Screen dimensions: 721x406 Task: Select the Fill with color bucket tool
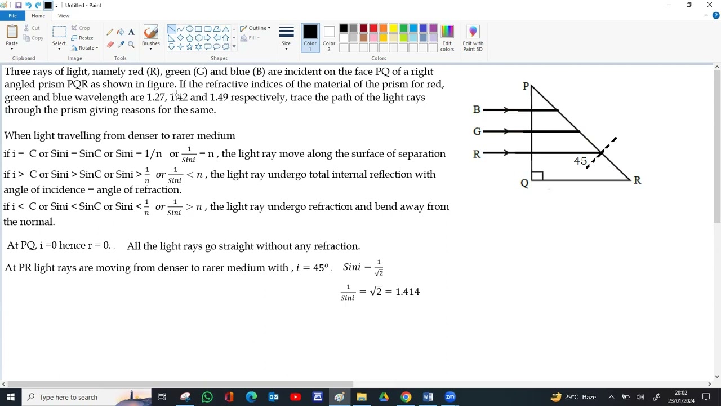[x=121, y=32]
